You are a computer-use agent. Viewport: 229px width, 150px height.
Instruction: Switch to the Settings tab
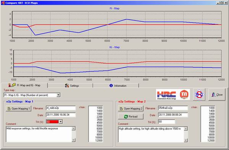click(70, 86)
